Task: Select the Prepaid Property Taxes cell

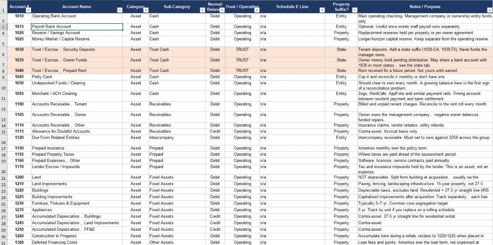Action: (x=77, y=155)
